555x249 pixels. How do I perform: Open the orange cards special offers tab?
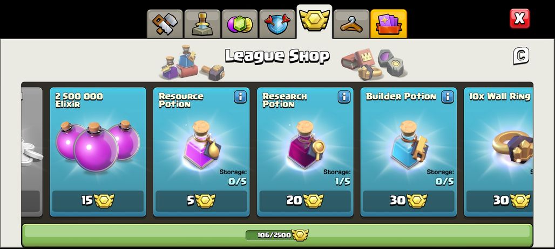(389, 24)
